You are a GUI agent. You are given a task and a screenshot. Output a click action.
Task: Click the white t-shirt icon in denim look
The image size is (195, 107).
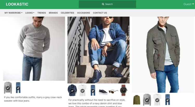pos(82,90)
